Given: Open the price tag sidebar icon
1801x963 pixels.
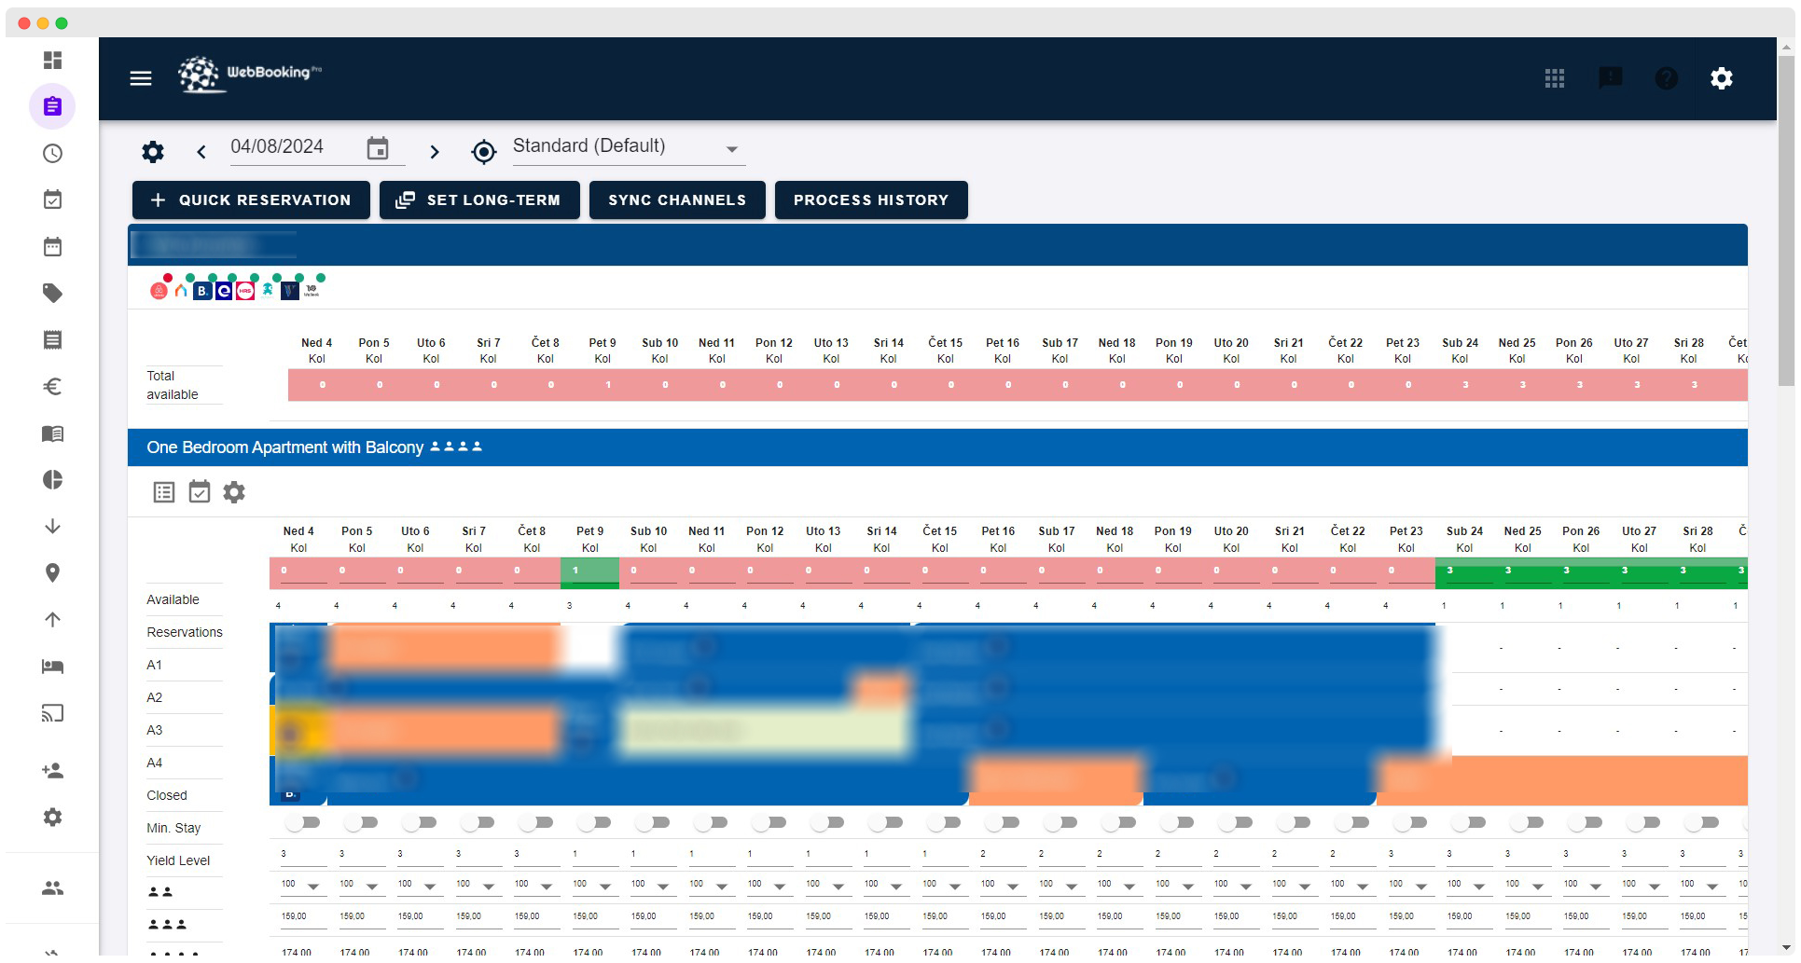Looking at the screenshot, I should coord(53,294).
